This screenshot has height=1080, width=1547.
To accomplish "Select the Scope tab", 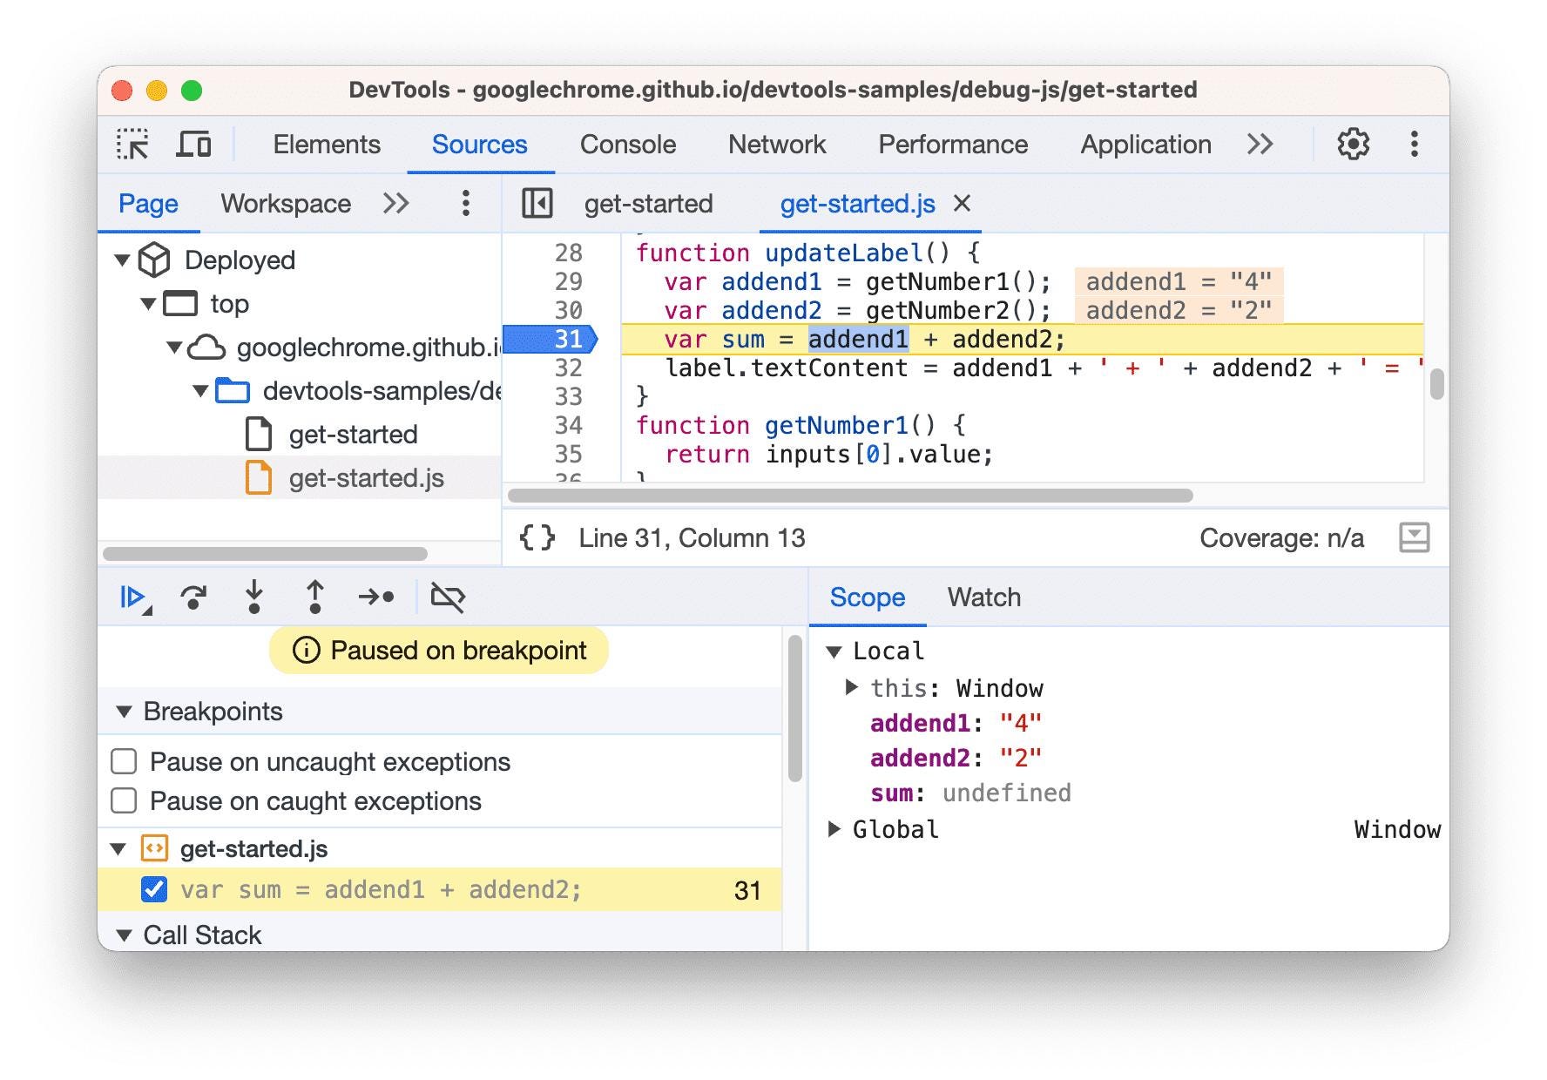I will click(868, 597).
